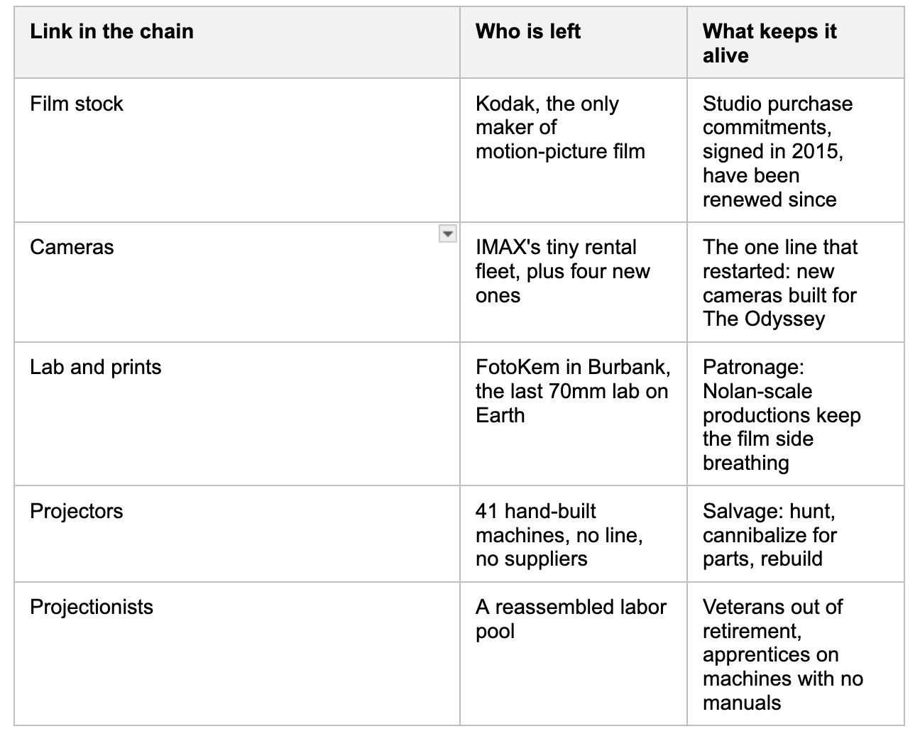Viewport: 920px width, 741px height.
Task: Click the 'Veterans out of retirement' cell
Action: 796,654
